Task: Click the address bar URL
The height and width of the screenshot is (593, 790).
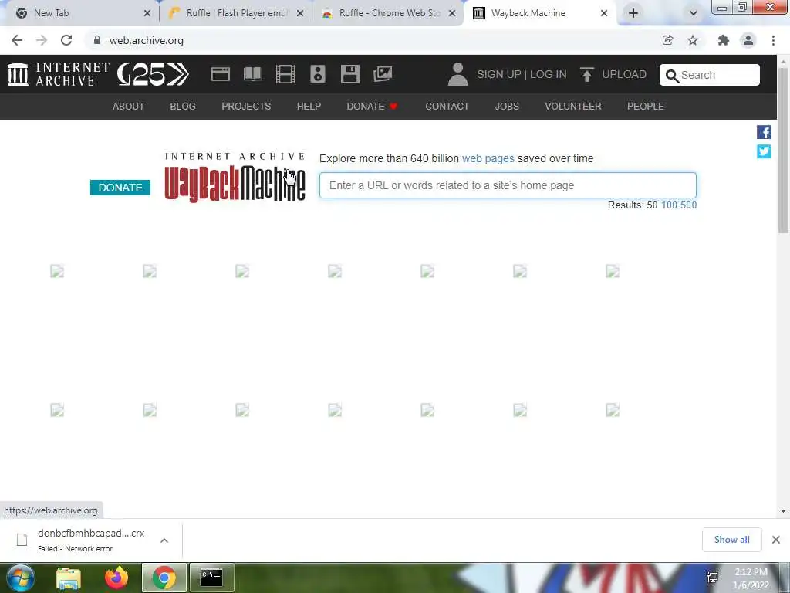Action: pyautogui.click(x=147, y=40)
